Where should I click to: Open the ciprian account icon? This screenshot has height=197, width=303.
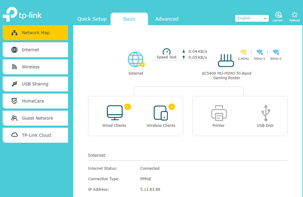pos(279,15)
